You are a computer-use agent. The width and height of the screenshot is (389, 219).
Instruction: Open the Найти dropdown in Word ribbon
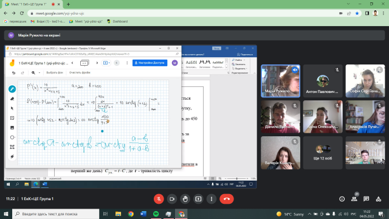239,60
